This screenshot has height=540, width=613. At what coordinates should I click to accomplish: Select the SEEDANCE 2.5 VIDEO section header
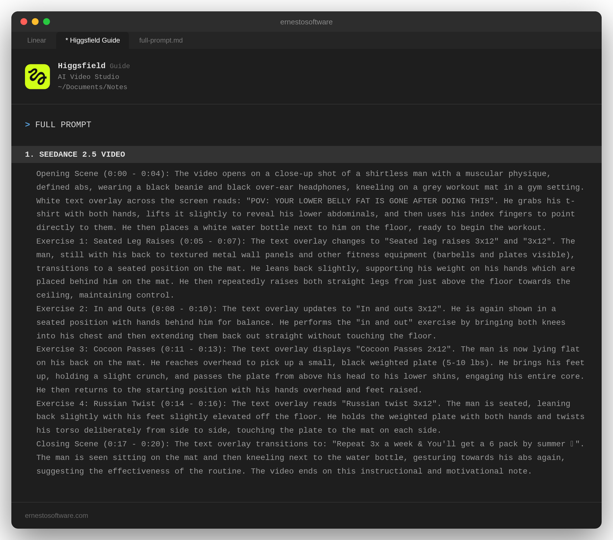click(306, 154)
